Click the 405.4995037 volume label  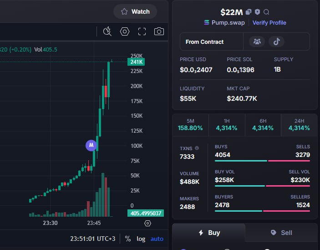tap(146, 213)
